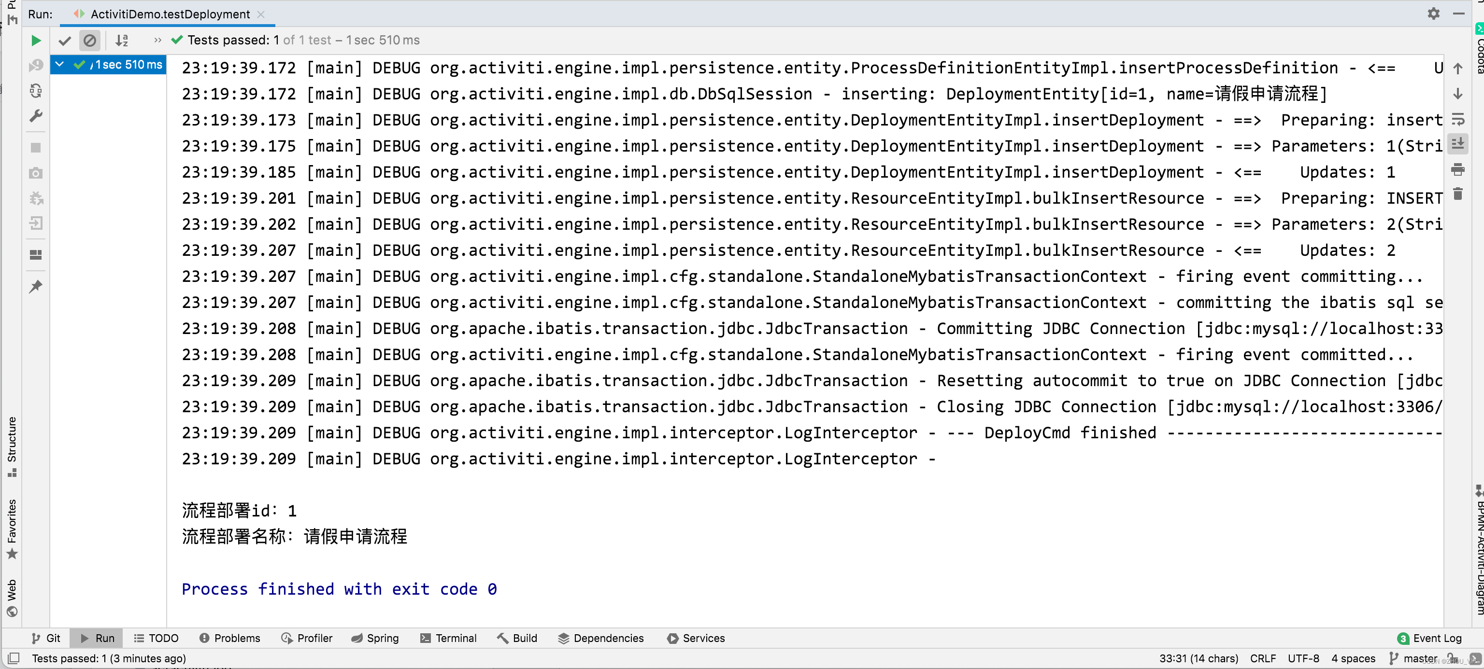Open the wrench test runner settings
This screenshot has width=1484, height=669.
coord(36,116)
